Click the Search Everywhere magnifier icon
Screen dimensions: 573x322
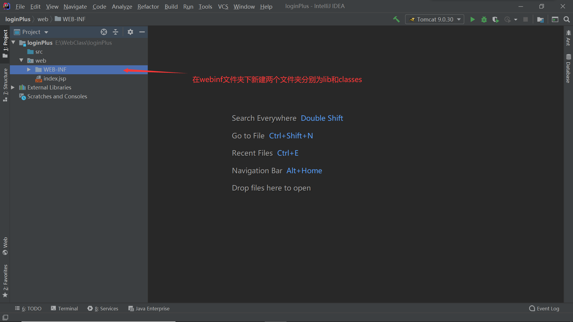[x=566, y=19]
